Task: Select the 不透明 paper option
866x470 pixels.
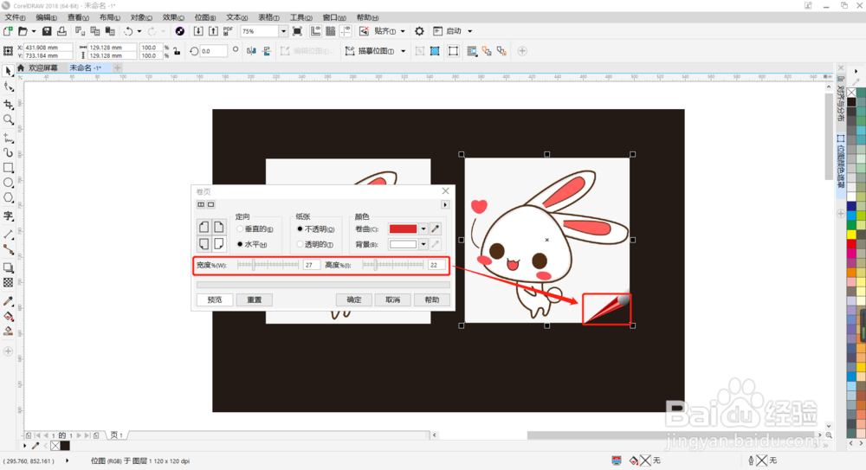Action: pos(300,229)
